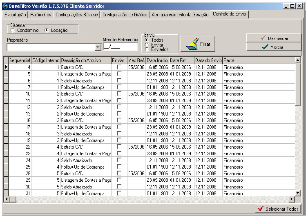Open the Configuração de Gráfico tab

click(125, 15)
